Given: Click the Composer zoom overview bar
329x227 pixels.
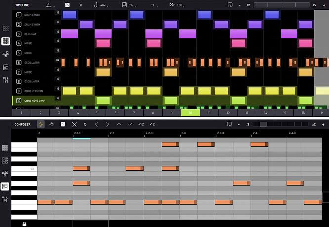Looking at the screenshot, I should 281,124.
